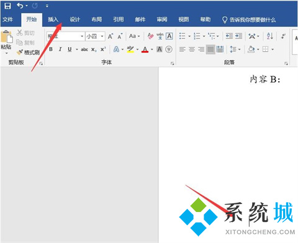Switch to the 引用 ribbon tab
The image size is (298, 243).
pos(119,20)
